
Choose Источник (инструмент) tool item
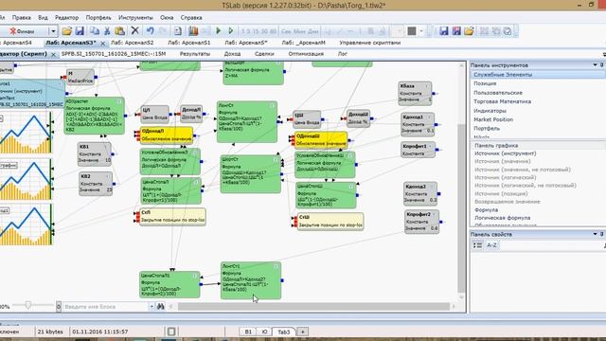coord(505,153)
